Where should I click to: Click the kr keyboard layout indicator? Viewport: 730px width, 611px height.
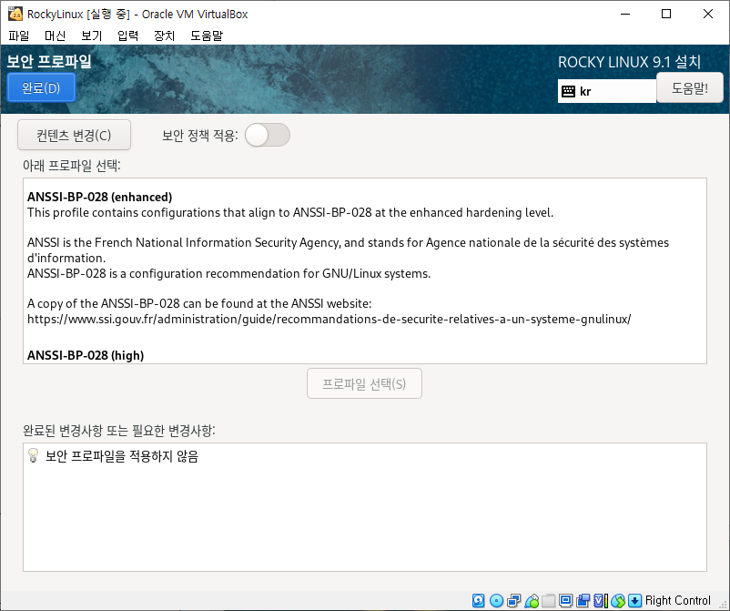point(607,91)
